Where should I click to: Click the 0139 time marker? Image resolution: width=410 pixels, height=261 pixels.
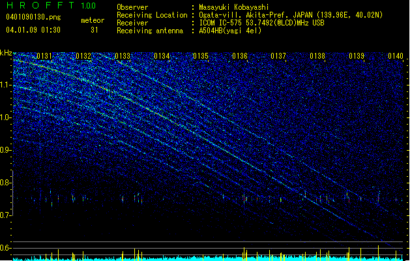click(x=357, y=56)
